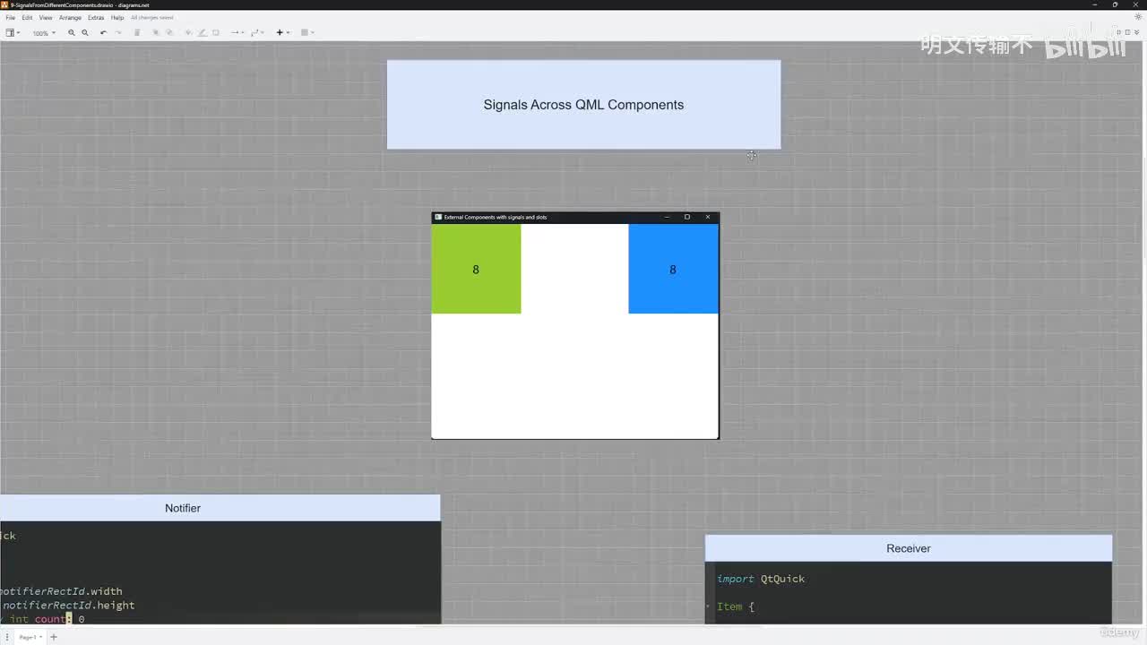Click the diagrams.net app logo in title bar
The image size is (1147, 645).
click(x=5, y=4)
